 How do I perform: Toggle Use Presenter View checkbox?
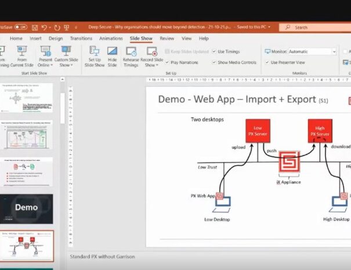coord(267,62)
